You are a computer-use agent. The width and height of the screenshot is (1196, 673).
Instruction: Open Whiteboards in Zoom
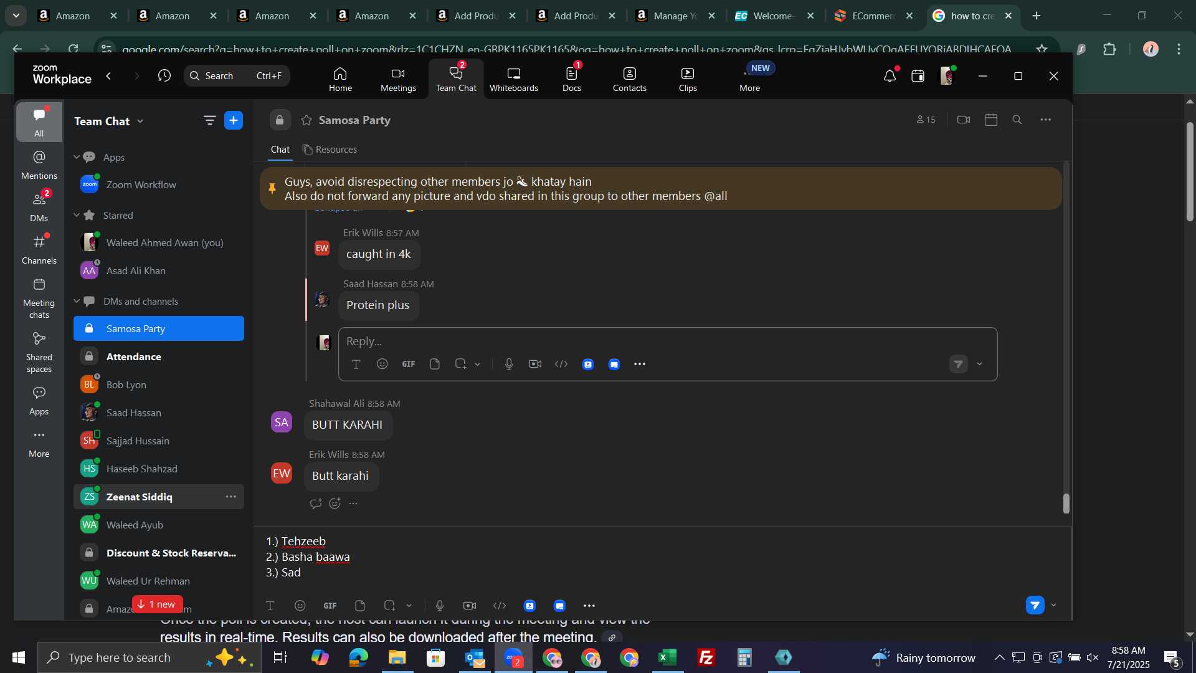(513, 80)
